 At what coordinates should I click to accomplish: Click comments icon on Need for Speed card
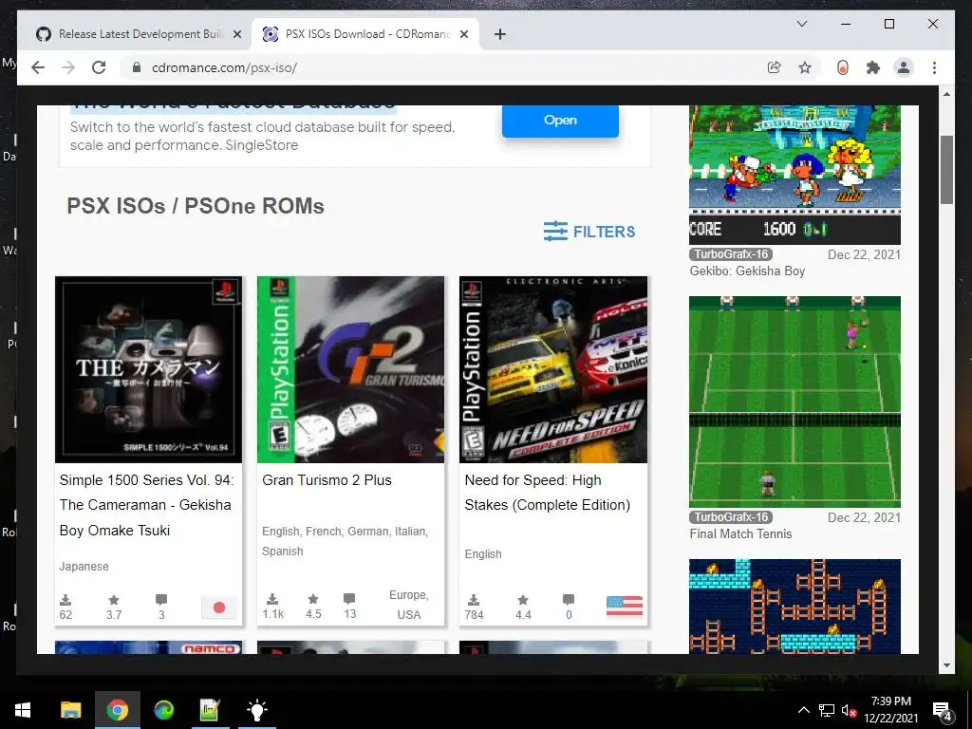tap(569, 600)
